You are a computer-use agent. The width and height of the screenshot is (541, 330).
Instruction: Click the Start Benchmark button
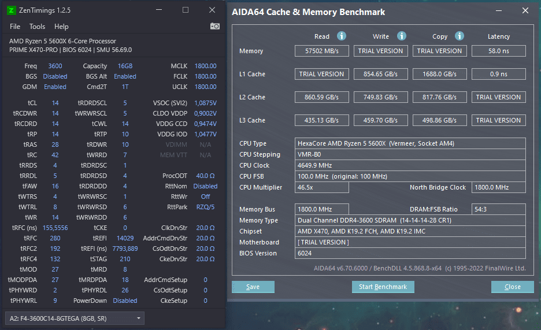383,287
